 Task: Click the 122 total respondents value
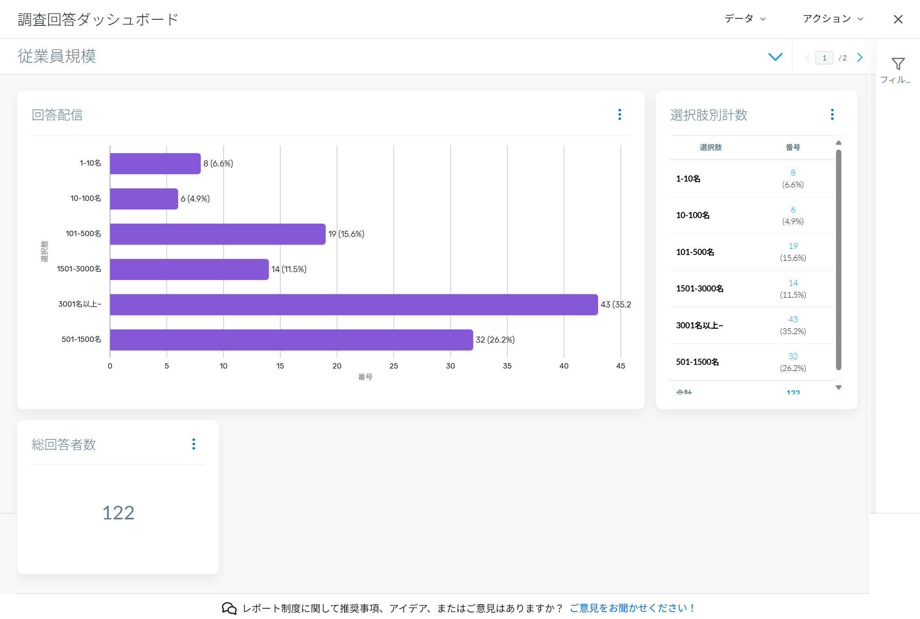(x=118, y=513)
